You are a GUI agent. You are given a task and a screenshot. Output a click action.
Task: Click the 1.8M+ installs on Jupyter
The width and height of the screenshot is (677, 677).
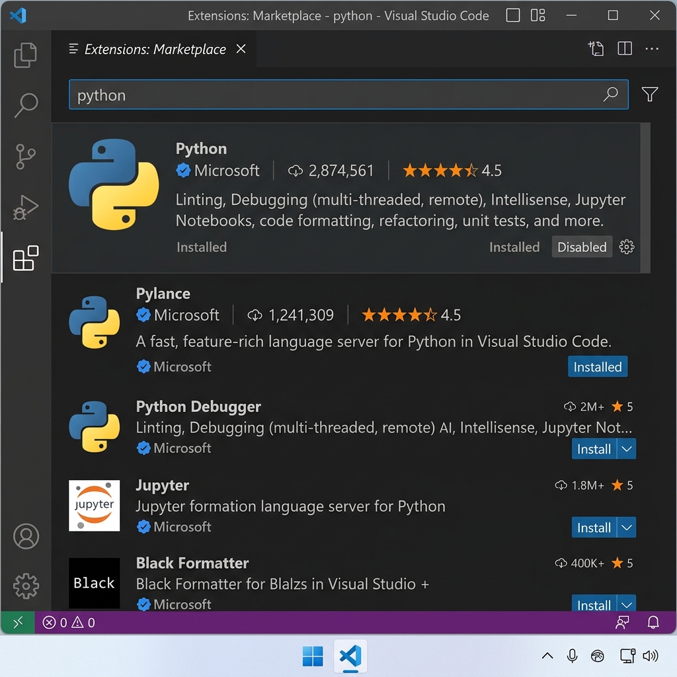[x=579, y=485]
